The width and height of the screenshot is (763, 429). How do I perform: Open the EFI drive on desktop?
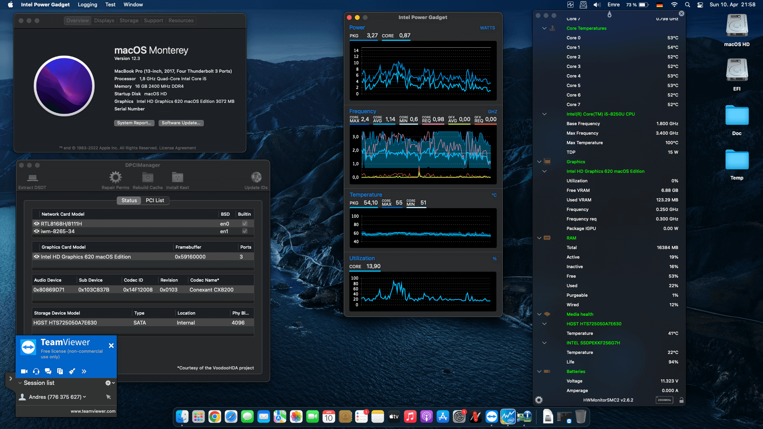pos(737,70)
